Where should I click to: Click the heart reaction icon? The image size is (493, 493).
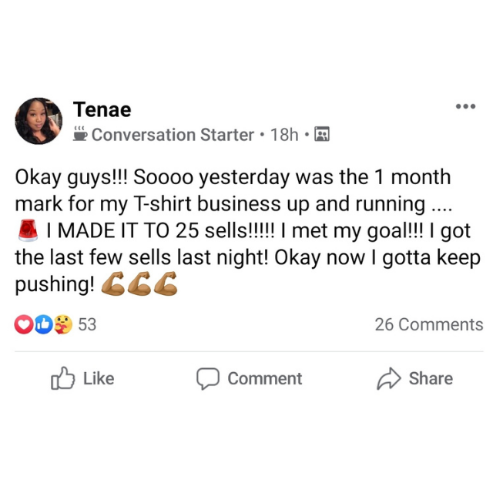point(24,324)
